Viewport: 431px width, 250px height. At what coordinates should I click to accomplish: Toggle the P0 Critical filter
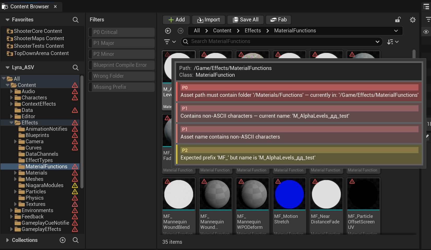click(x=122, y=32)
